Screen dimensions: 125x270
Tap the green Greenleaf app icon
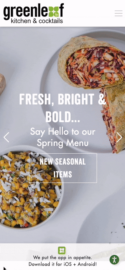tap(62, 250)
